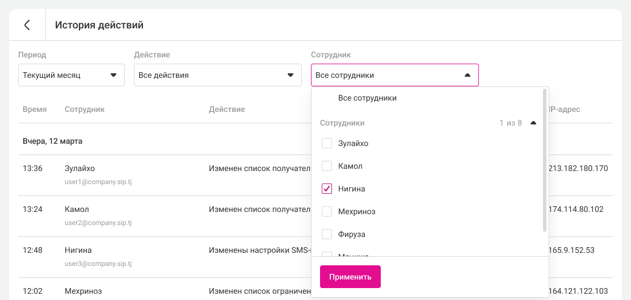Viewport: 631px width, 300px height.
Task: Open the Период dropdown
Action: tap(71, 75)
